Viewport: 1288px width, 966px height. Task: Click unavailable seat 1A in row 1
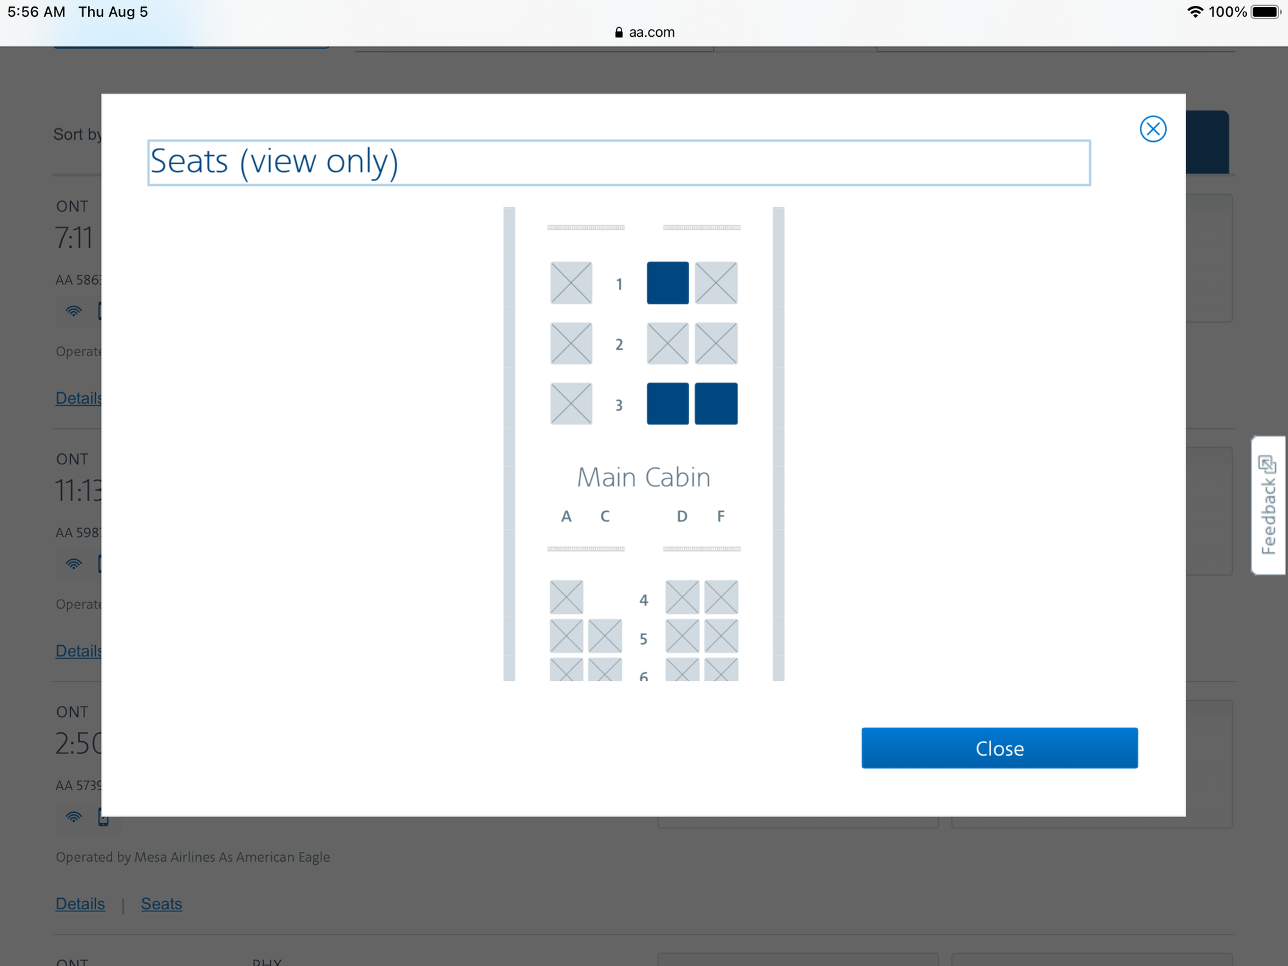click(x=571, y=283)
